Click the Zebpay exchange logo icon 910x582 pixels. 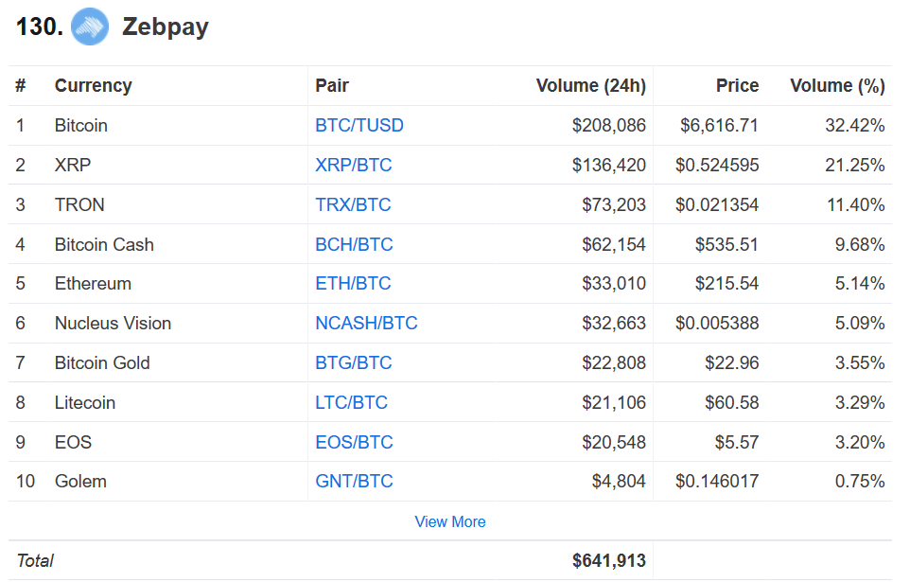(x=89, y=26)
